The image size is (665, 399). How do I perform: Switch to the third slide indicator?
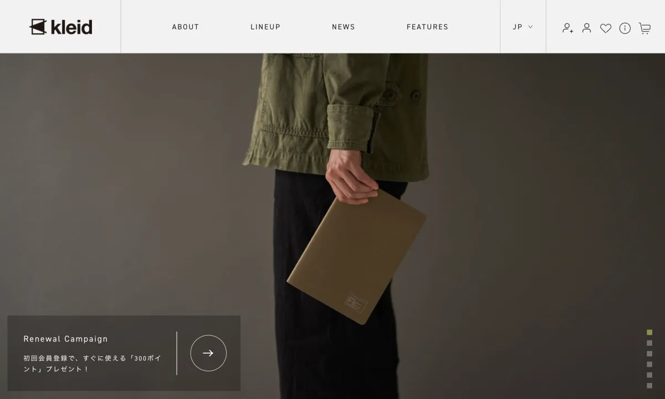click(649, 354)
